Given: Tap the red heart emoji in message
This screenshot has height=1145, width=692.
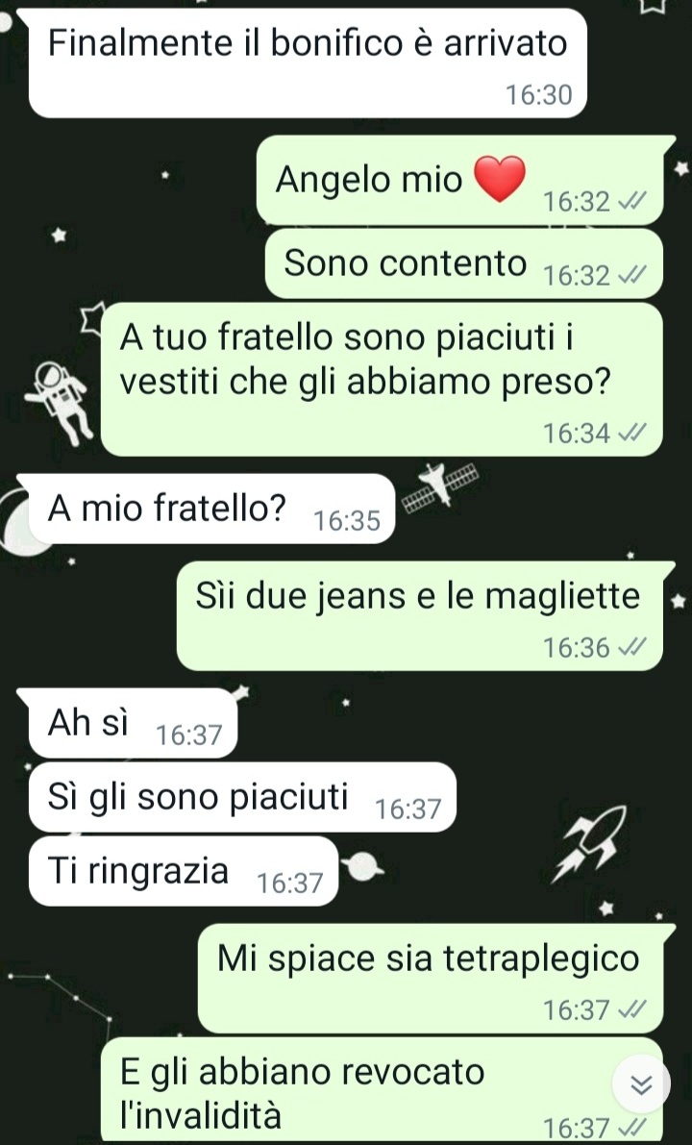Looking at the screenshot, I should coord(500,179).
